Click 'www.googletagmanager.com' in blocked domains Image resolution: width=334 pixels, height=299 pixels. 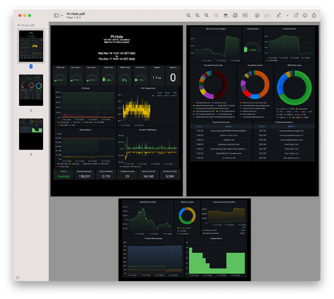292,131
